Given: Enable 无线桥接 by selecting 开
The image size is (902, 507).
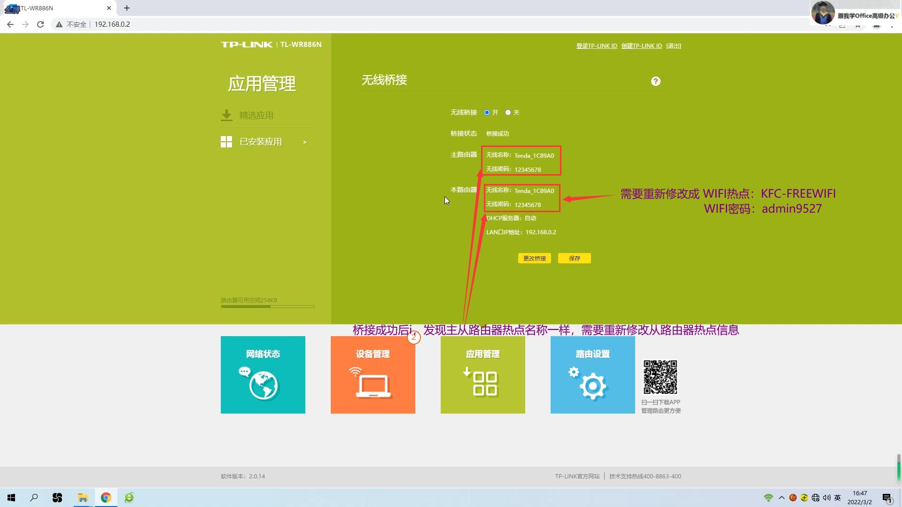Looking at the screenshot, I should (487, 112).
